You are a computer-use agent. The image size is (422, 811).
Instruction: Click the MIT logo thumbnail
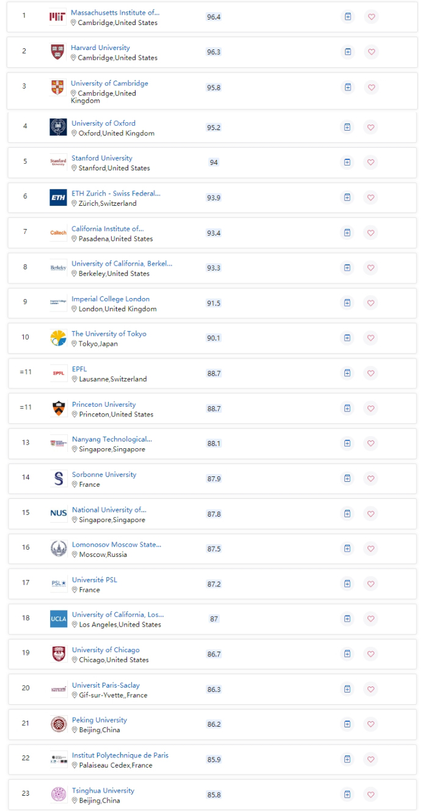pyautogui.click(x=57, y=17)
